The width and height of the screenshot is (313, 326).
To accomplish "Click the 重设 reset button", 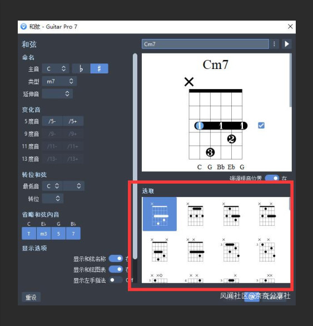I will click(x=31, y=297).
